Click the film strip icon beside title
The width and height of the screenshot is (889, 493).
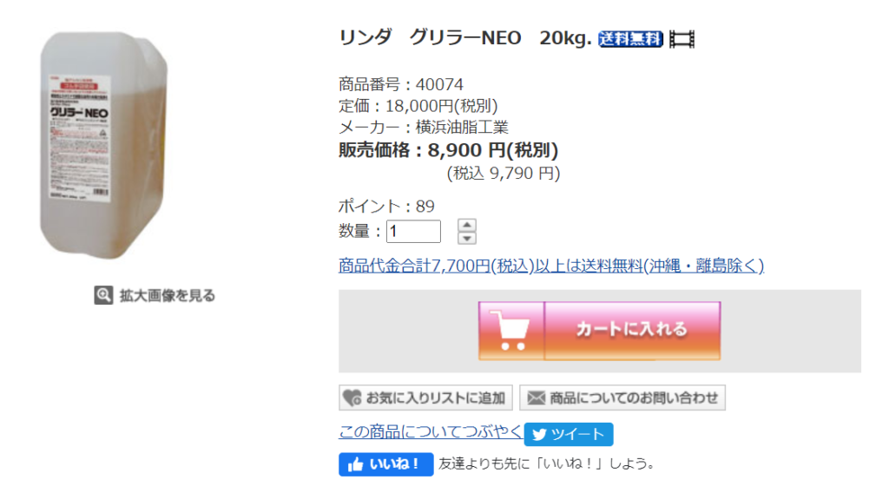coord(682,39)
